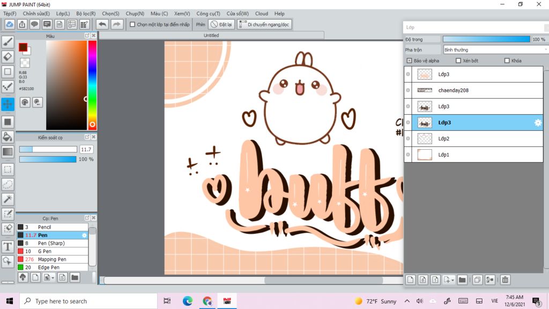Viewport: 549px width, 309px height.
Task: Click the brush size value field 11.7
Action: click(x=86, y=149)
